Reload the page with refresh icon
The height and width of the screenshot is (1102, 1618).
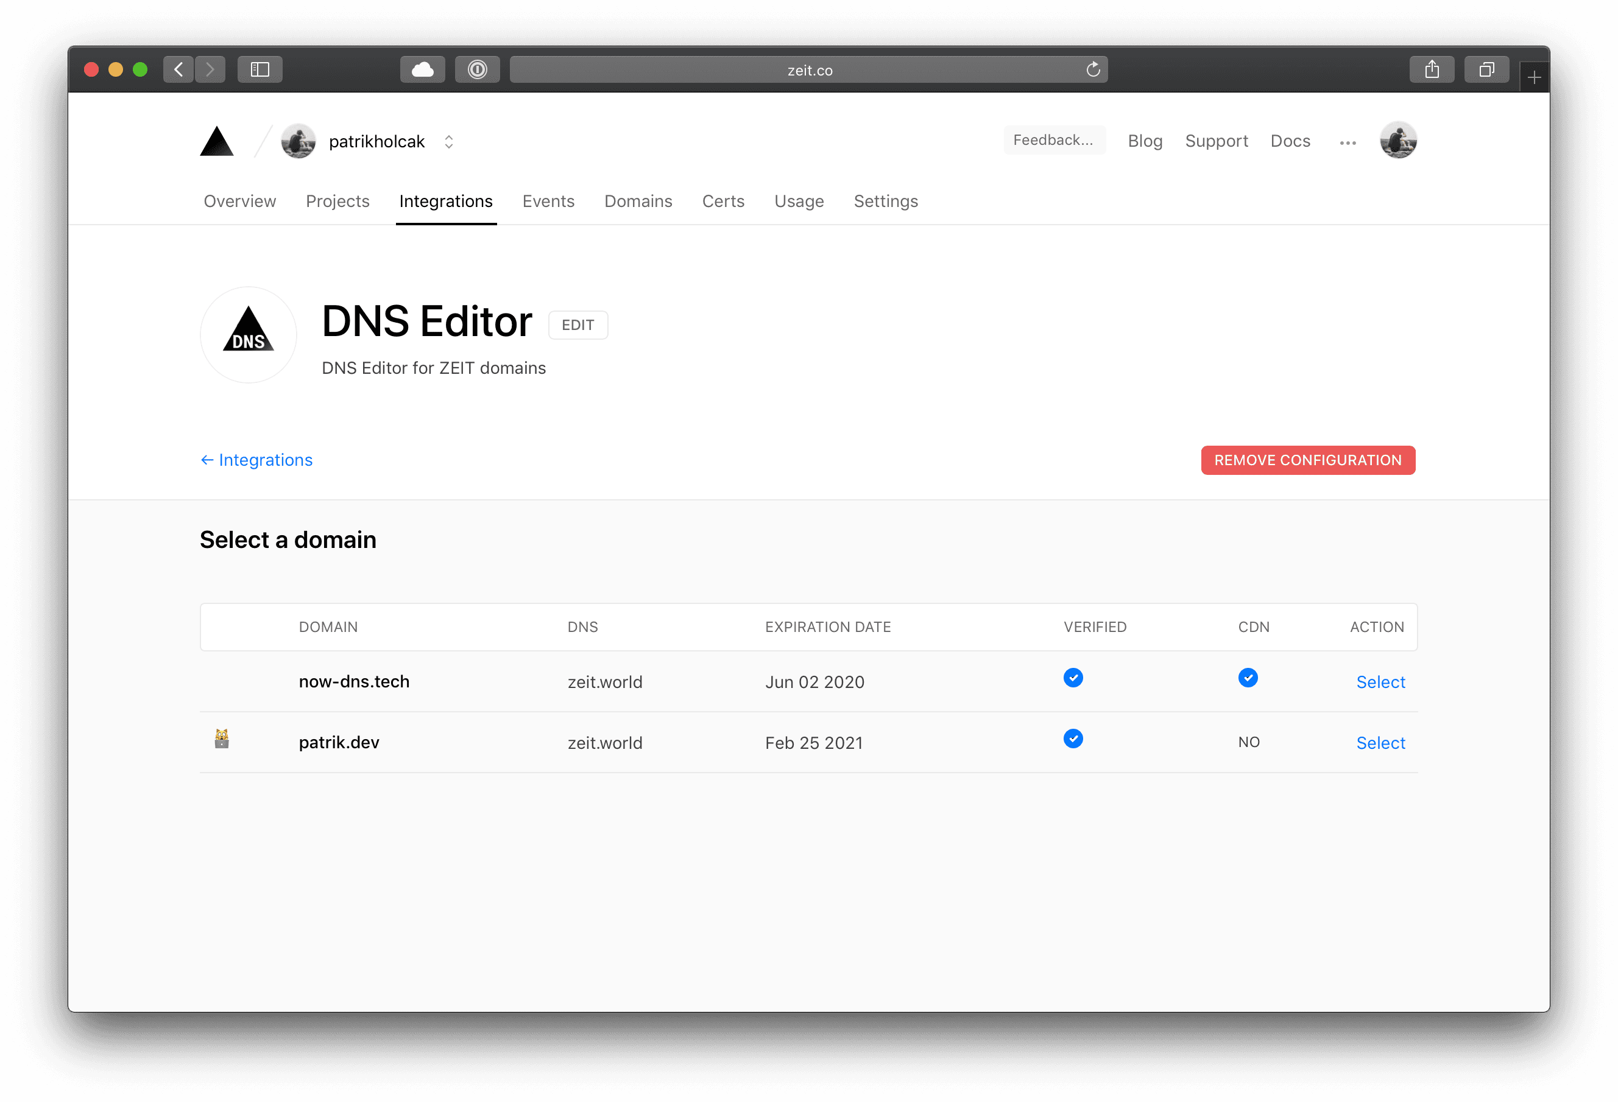(1093, 69)
